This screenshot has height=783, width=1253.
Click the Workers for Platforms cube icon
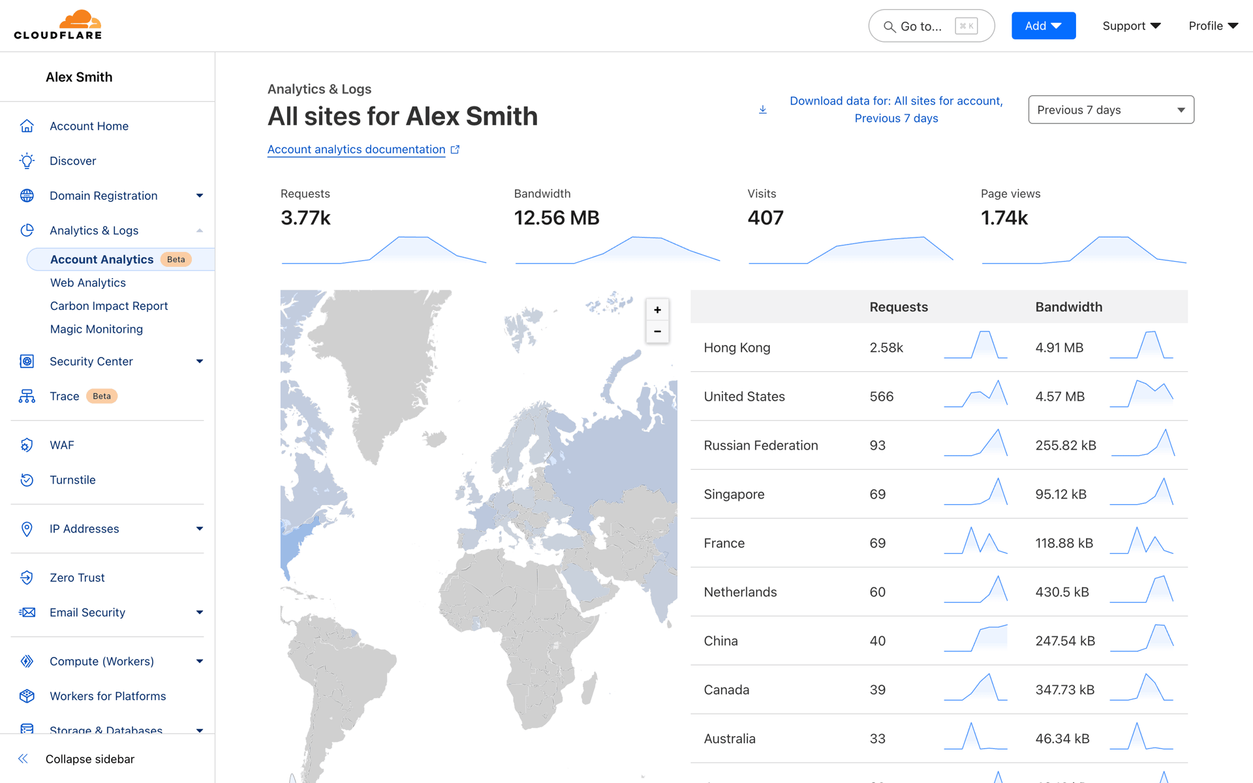27,696
